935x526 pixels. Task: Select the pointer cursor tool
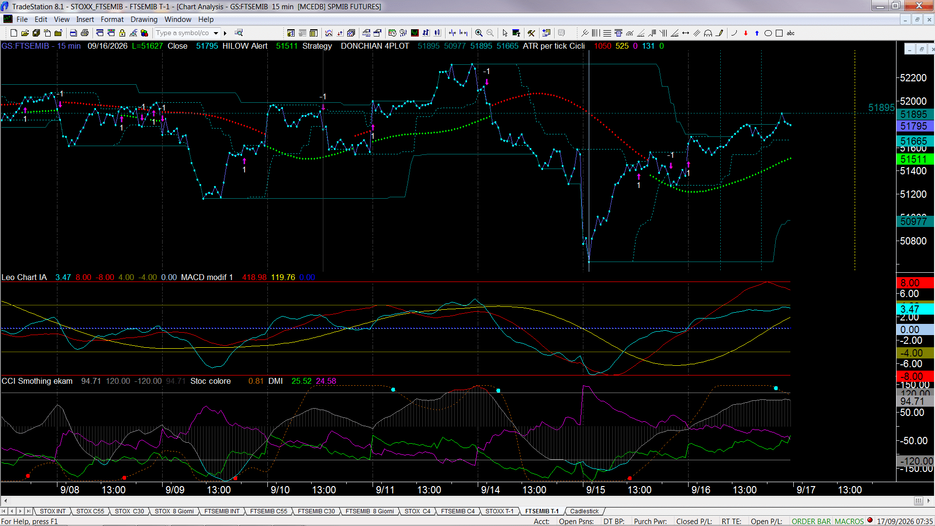(x=505, y=33)
